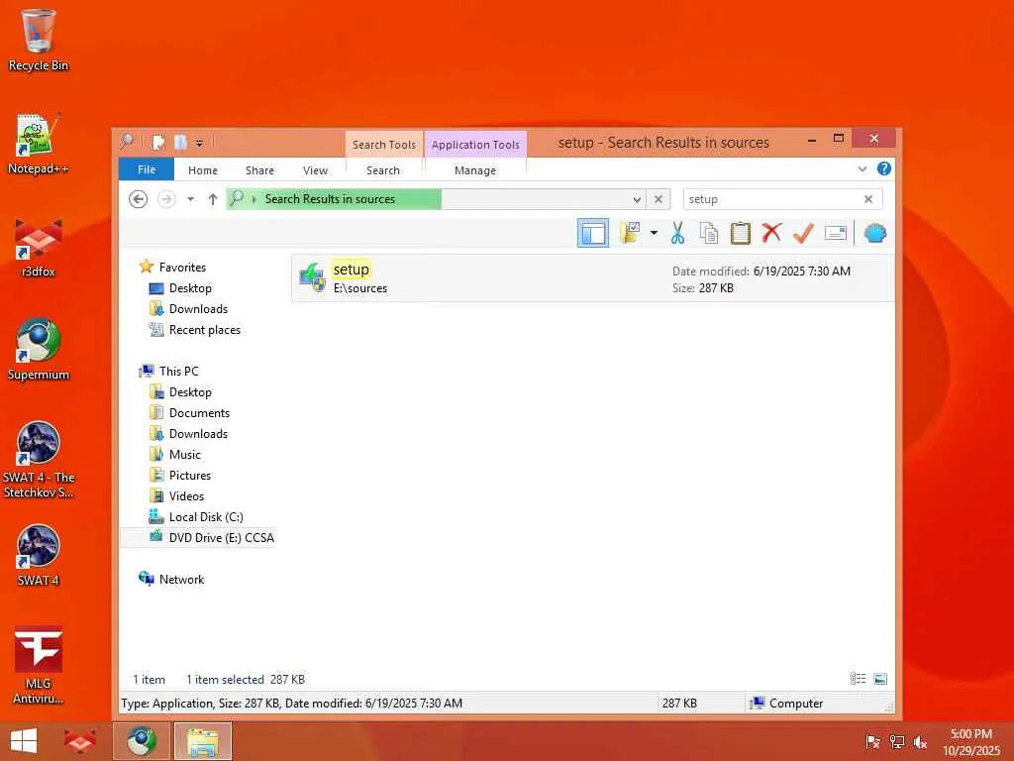Select the MLG Antivirus desktop icon
Viewport: 1014px width, 761px height.
point(39,665)
